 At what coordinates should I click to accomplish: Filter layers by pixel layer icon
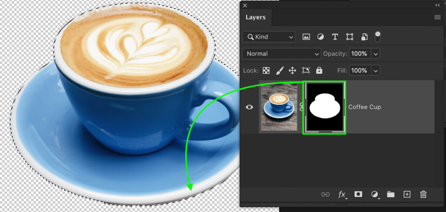[306, 37]
